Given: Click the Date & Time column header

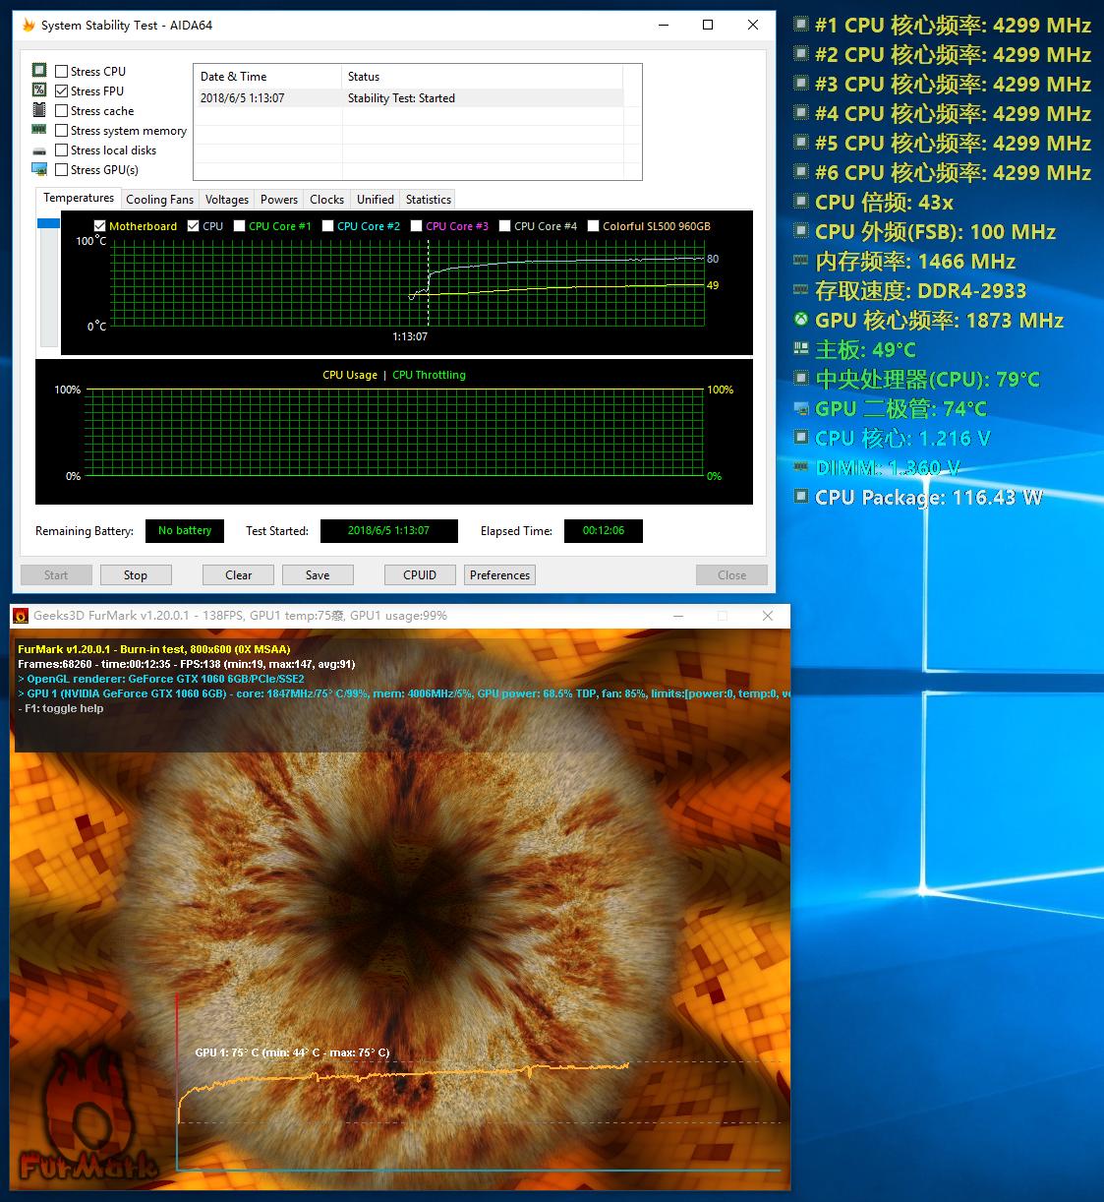Looking at the screenshot, I should [267, 76].
